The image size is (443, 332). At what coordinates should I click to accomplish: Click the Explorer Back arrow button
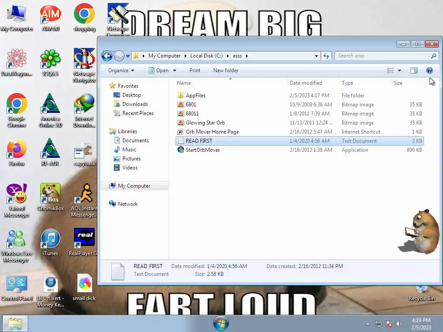pos(107,56)
